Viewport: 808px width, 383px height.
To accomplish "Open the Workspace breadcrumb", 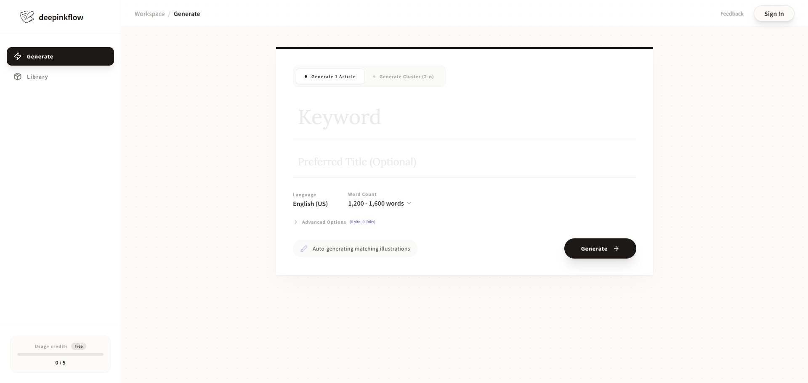I will click(x=149, y=13).
